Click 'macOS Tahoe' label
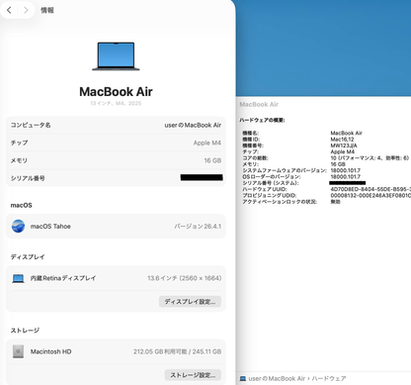 click(x=50, y=227)
